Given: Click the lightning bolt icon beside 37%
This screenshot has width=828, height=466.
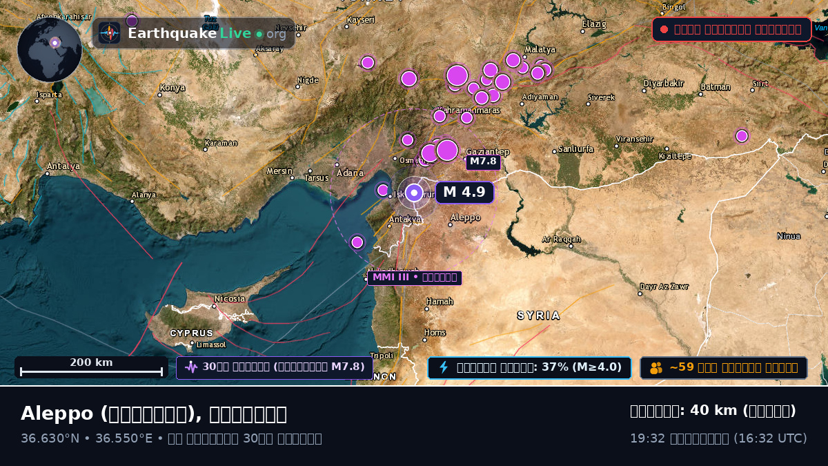Looking at the screenshot, I should point(444,367).
